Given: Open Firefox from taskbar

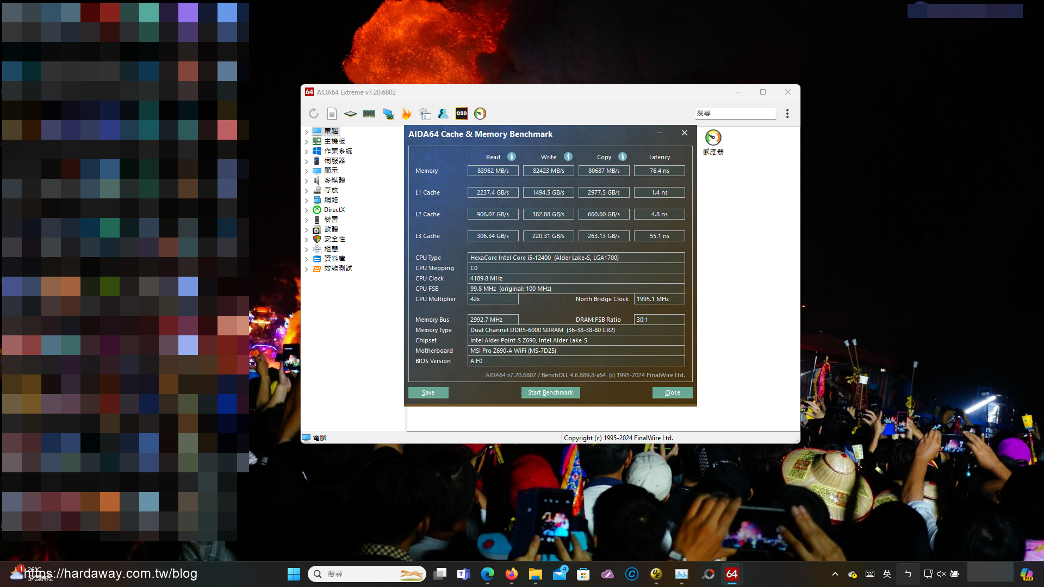Looking at the screenshot, I should coord(512,574).
